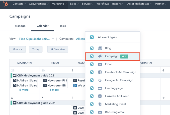Click megaphone icon on second week CRM guide
Viewport: 170px width, 115px height.
(15, 103)
